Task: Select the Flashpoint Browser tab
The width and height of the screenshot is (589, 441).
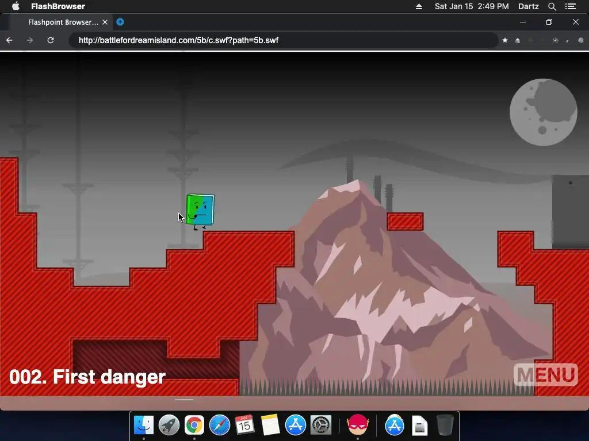Action: point(62,22)
